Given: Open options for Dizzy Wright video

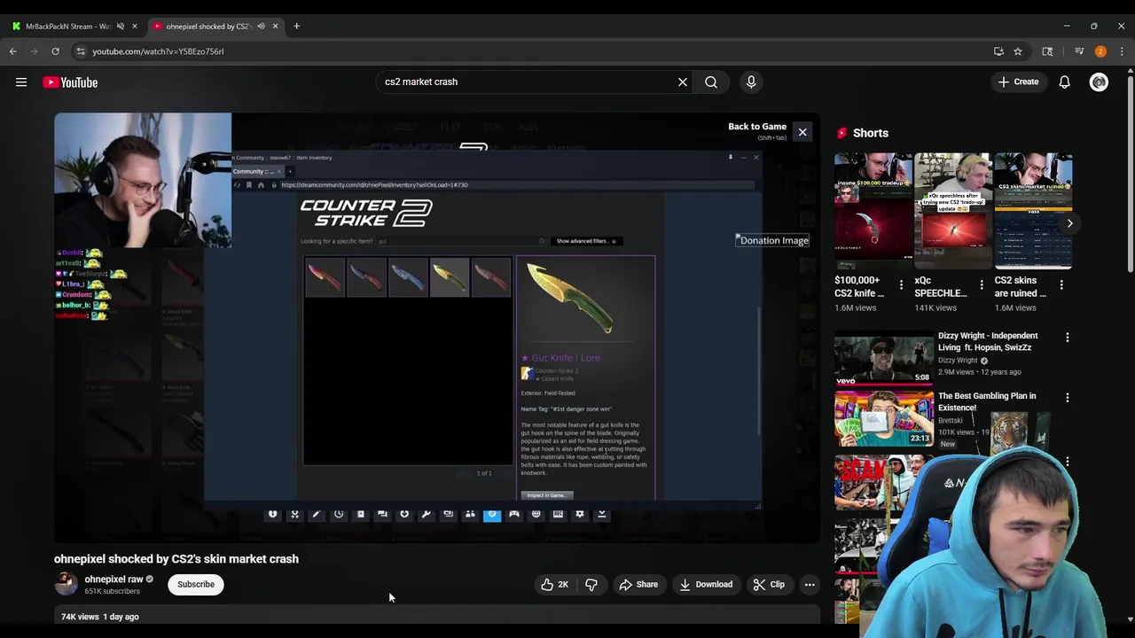Looking at the screenshot, I should (x=1067, y=338).
